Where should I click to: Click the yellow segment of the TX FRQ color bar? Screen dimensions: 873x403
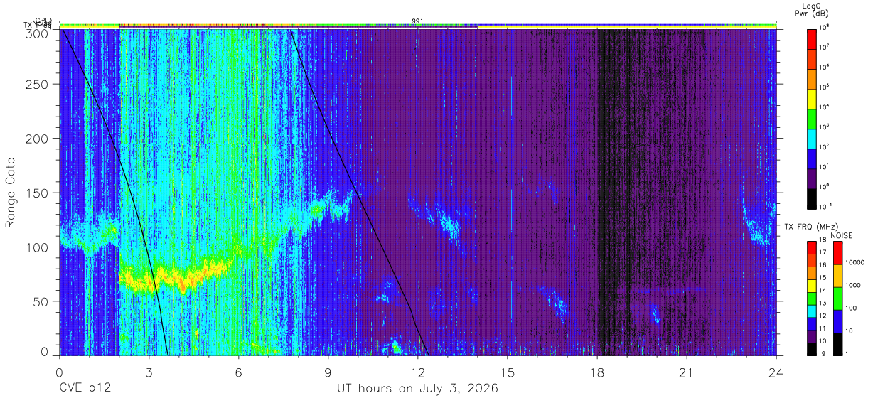tap(812, 286)
